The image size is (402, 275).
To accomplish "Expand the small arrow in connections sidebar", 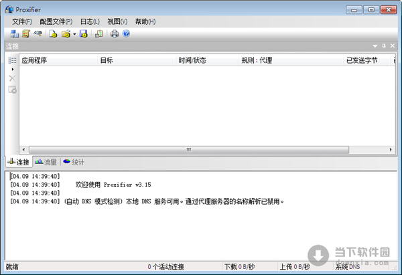I will 13,69.
